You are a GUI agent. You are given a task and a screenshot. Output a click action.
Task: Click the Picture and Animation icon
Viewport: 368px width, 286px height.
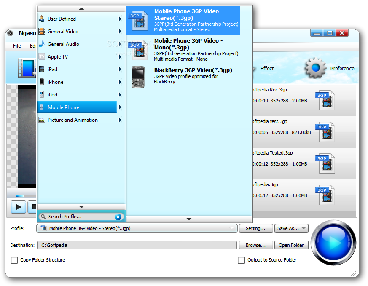[42, 120]
